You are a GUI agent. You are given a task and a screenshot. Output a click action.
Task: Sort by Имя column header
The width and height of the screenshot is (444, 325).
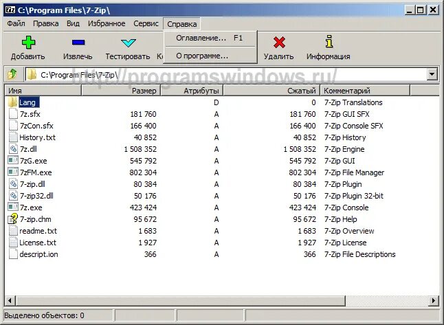click(43, 91)
